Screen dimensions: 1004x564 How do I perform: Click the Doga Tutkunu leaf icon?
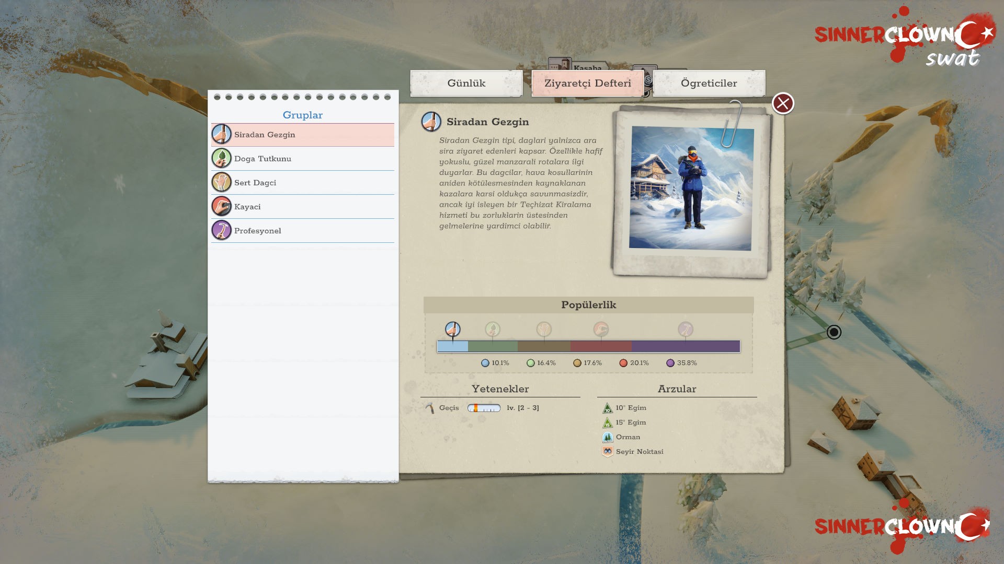tap(221, 158)
